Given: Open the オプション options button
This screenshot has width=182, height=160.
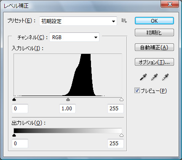Looking at the screenshot, I should pos(154,62).
